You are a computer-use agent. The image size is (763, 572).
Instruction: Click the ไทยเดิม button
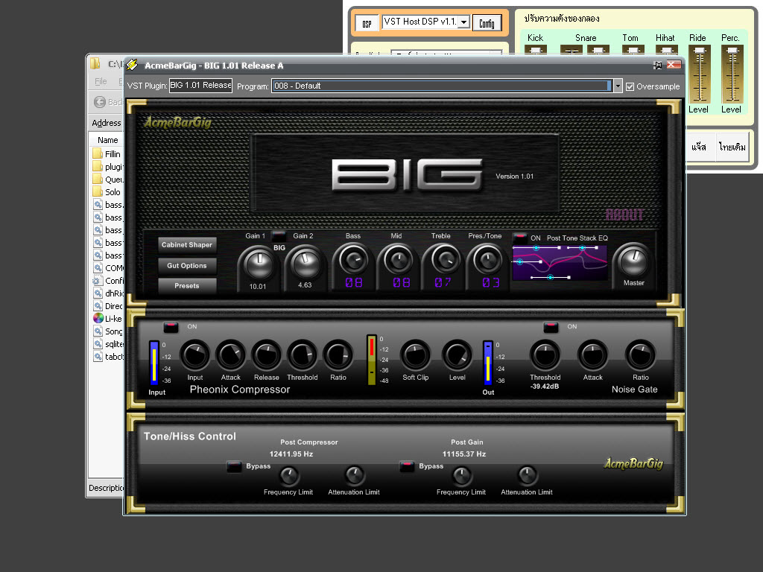coord(732,147)
